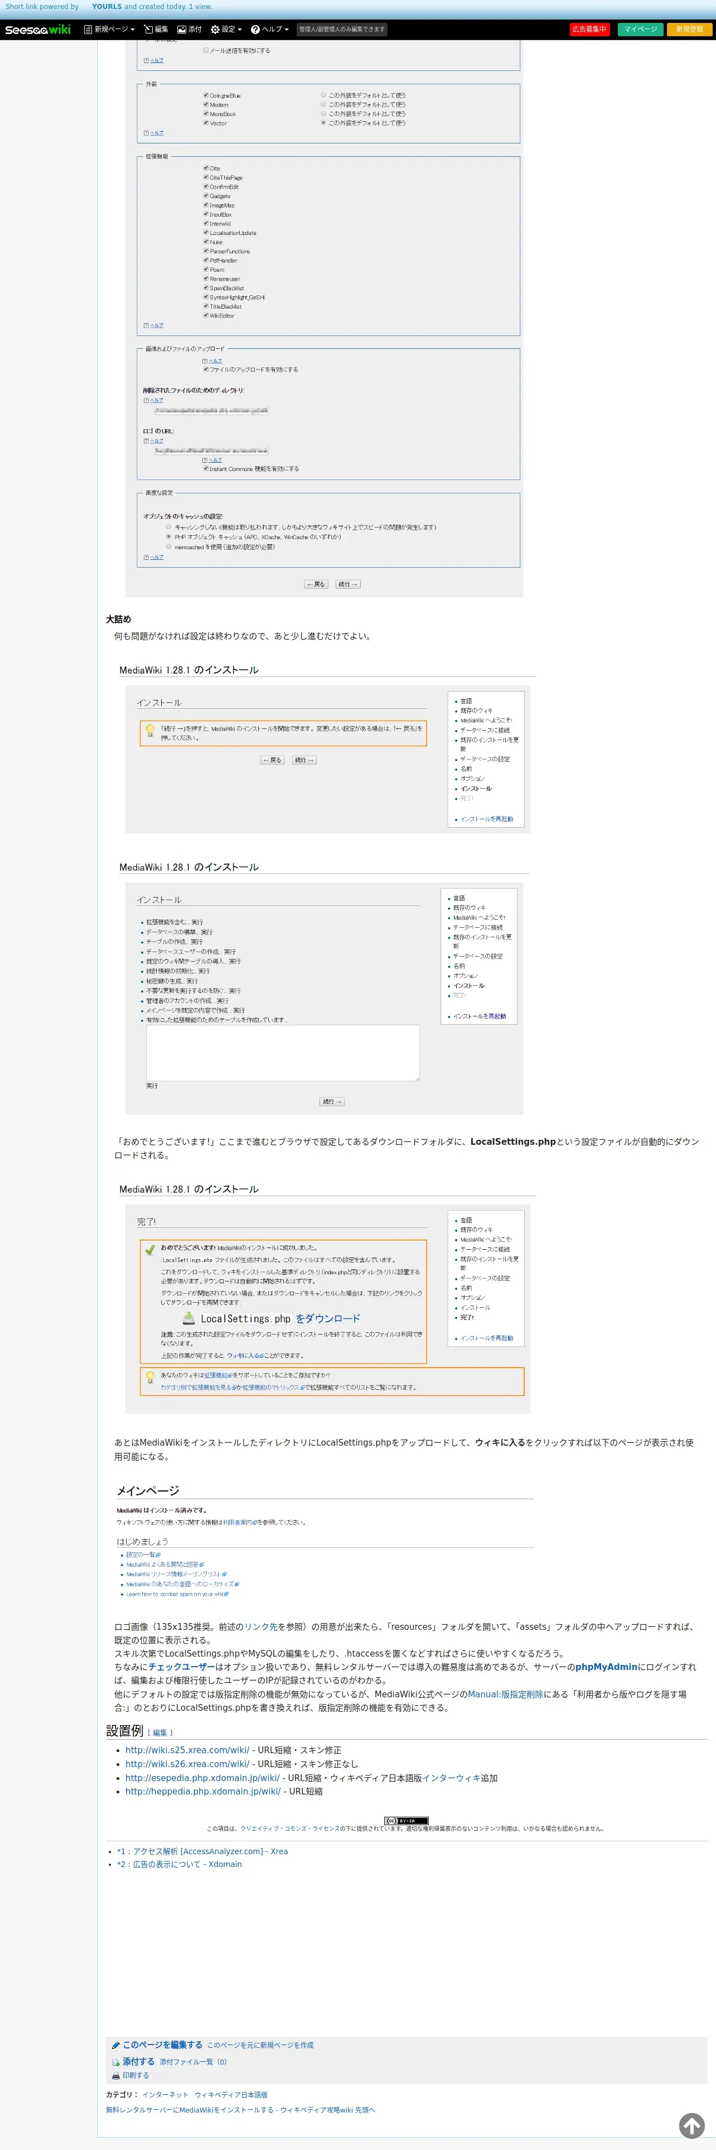Click このページを編集する link
716x2150 pixels.
coord(162,2045)
